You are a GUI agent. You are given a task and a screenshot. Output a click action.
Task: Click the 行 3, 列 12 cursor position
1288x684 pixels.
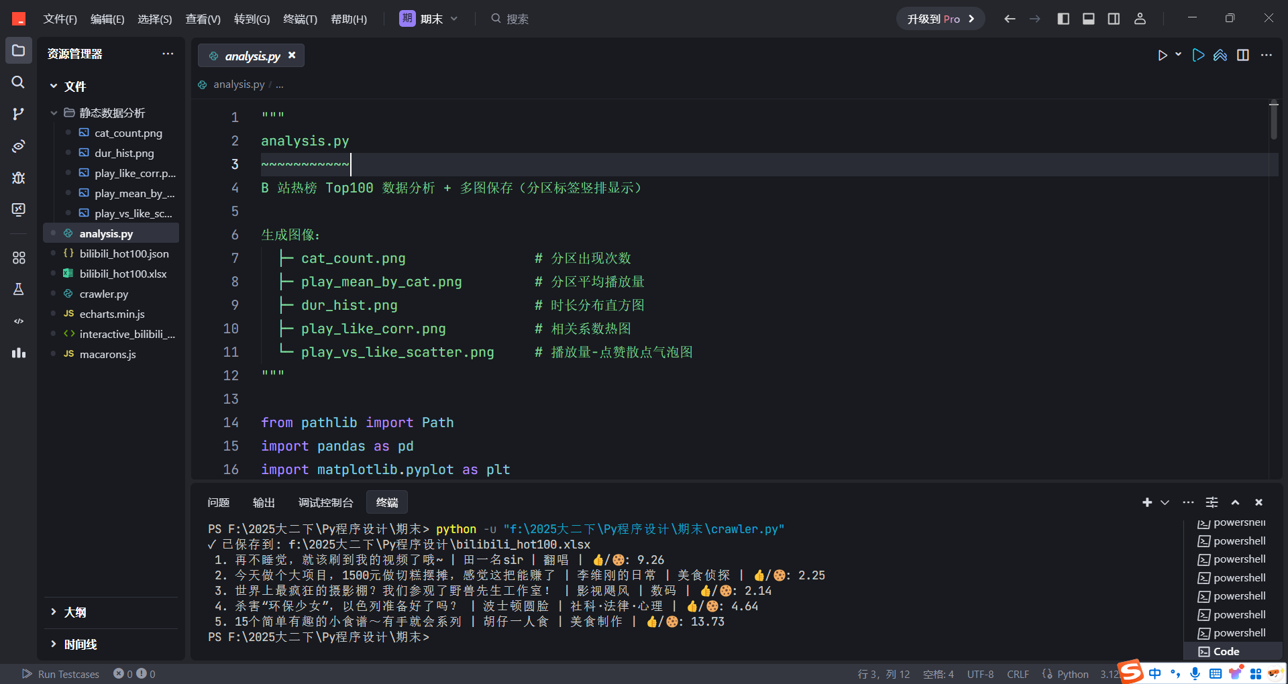(x=883, y=674)
